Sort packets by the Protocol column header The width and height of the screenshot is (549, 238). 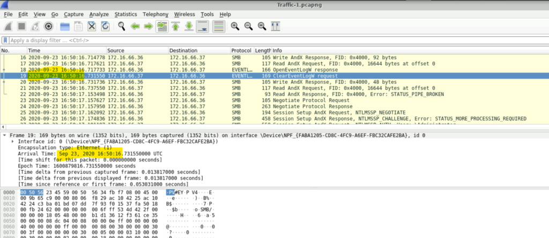[x=241, y=50]
